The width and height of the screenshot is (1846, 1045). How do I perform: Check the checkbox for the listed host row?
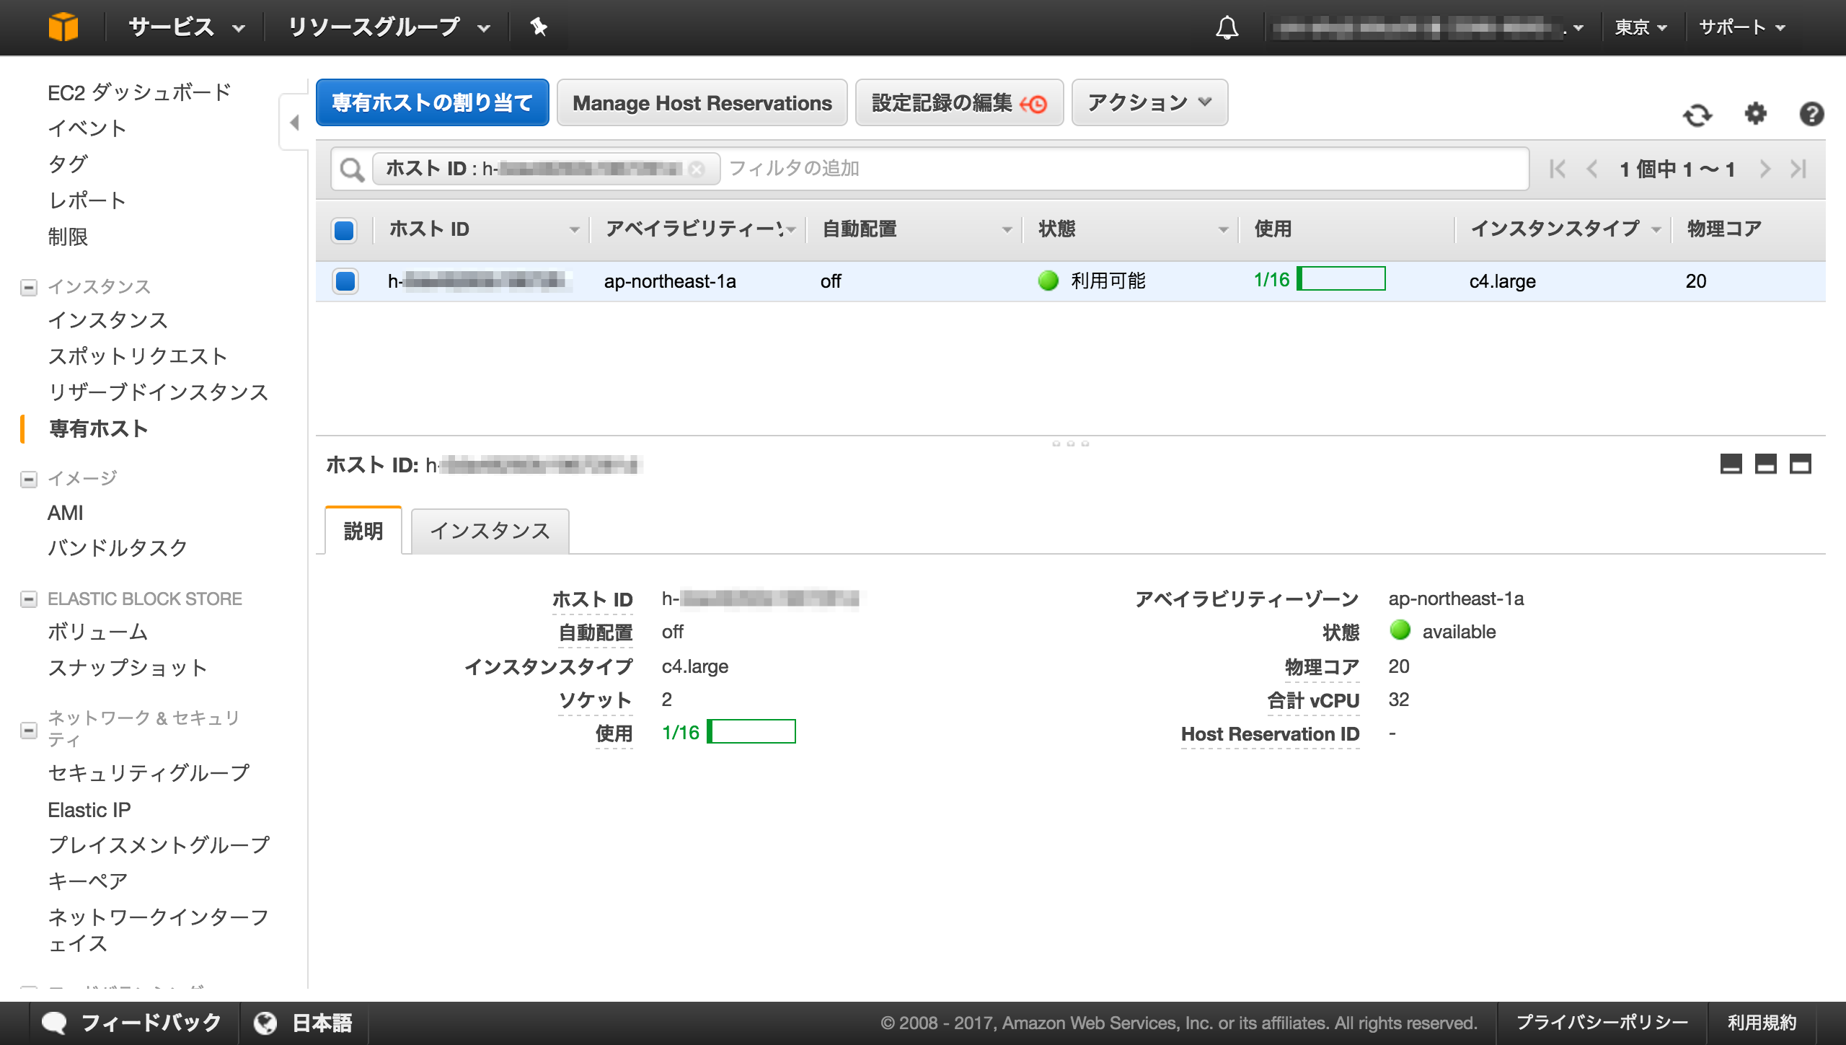[344, 281]
